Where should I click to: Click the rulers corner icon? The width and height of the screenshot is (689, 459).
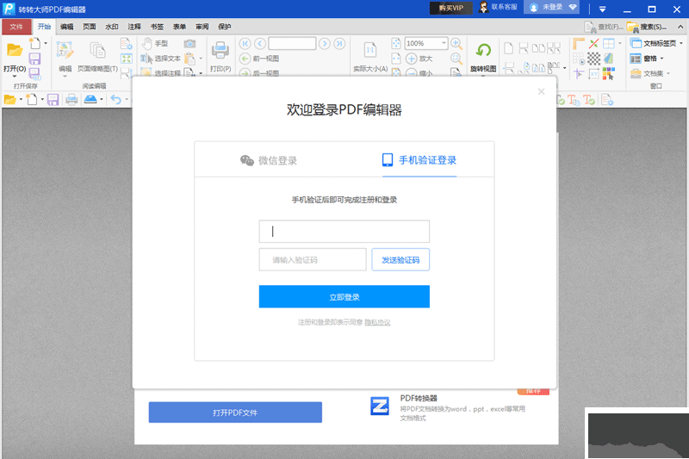pyautogui.click(x=579, y=43)
